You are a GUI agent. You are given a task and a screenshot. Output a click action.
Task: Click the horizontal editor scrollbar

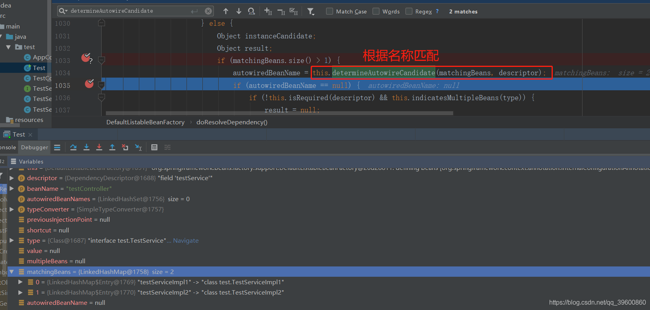click(x=279, y=113)
